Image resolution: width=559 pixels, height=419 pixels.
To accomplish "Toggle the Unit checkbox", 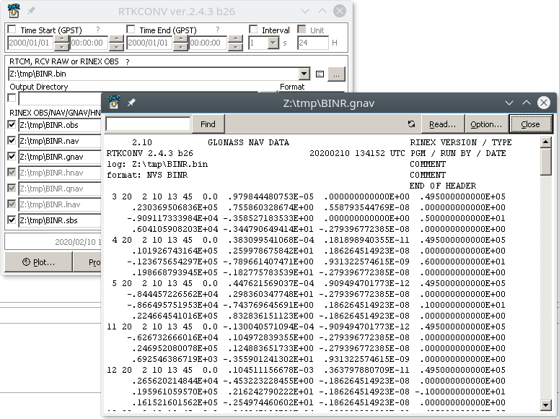I will click(x=301, y=30).
